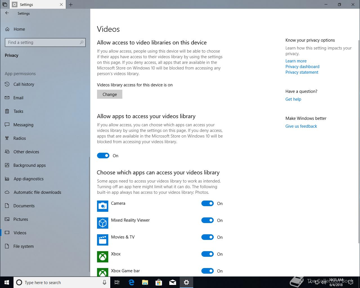
Task: Click the Change button for device access
Action: click(110, 94)
